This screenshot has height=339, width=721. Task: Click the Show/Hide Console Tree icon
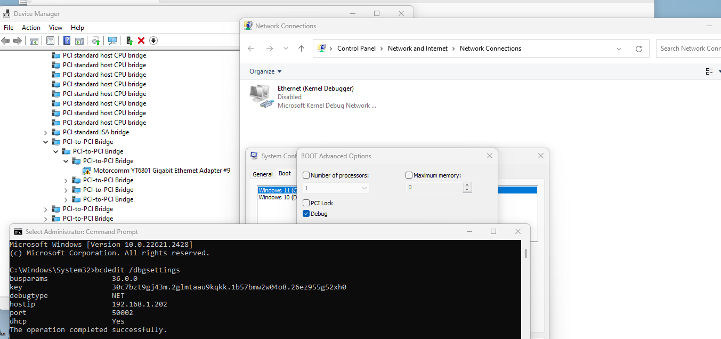tap(34, 41)
